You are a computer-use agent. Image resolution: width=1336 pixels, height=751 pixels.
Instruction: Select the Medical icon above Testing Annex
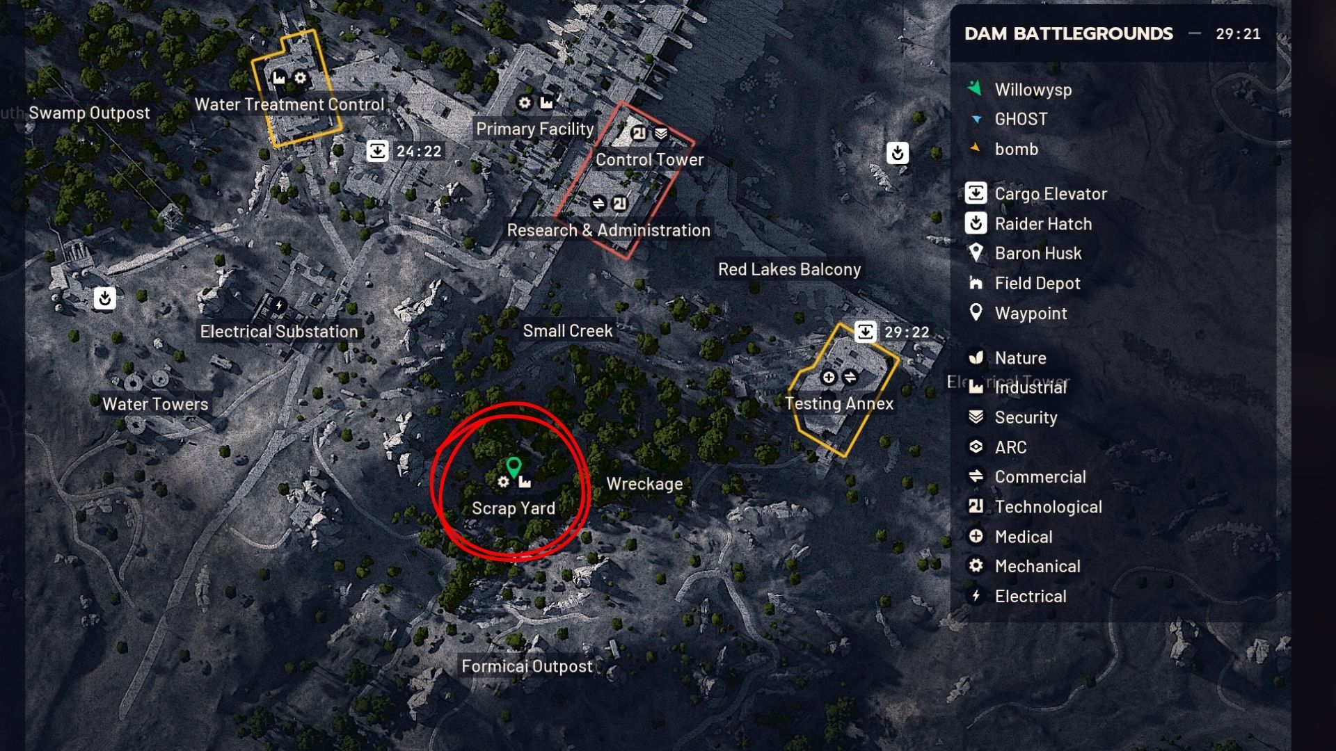pos(828,377)
